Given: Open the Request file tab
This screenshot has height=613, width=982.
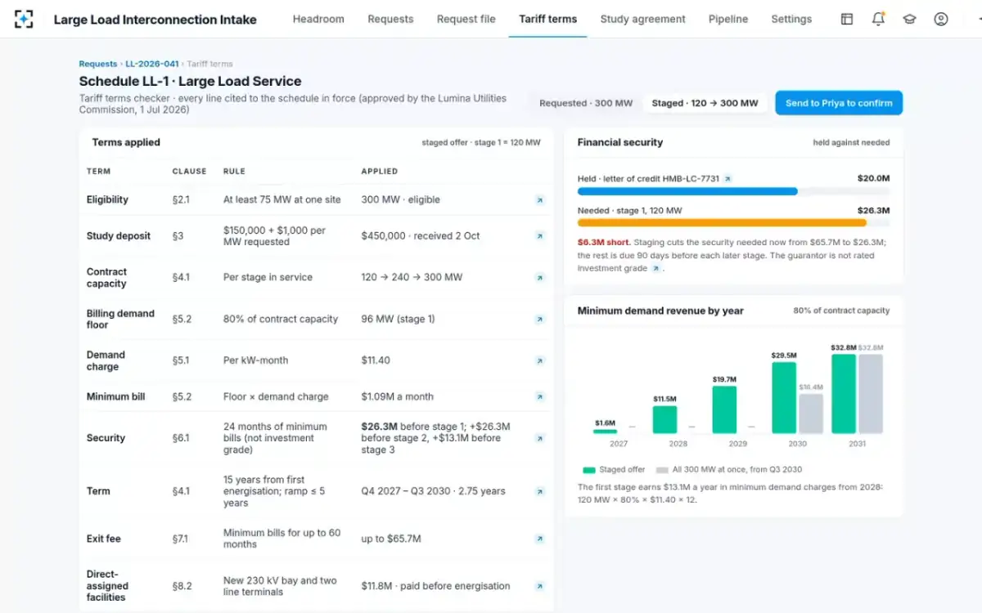Looking at the screenshot, I should point(466,19).
